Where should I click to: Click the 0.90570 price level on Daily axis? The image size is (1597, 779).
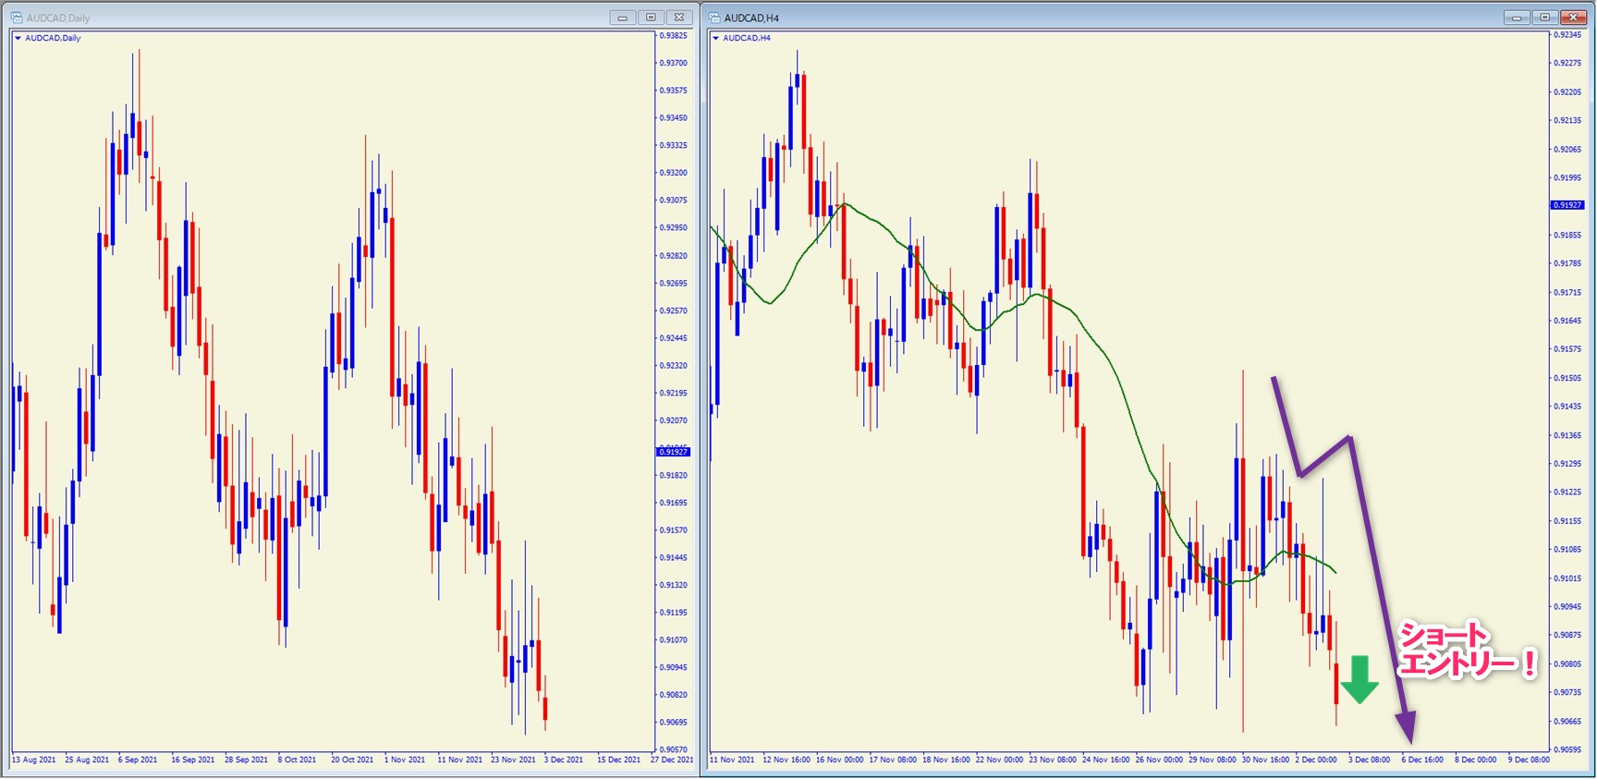pos(674,749)
